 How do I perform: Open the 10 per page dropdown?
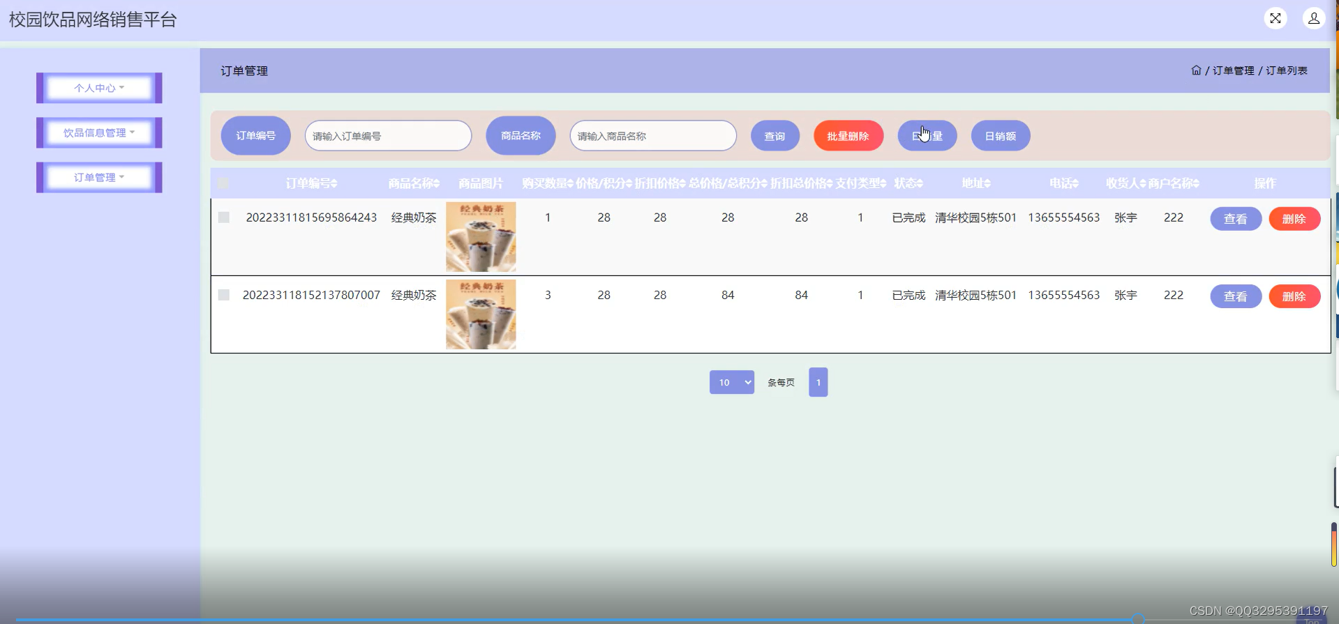point(732,382)
